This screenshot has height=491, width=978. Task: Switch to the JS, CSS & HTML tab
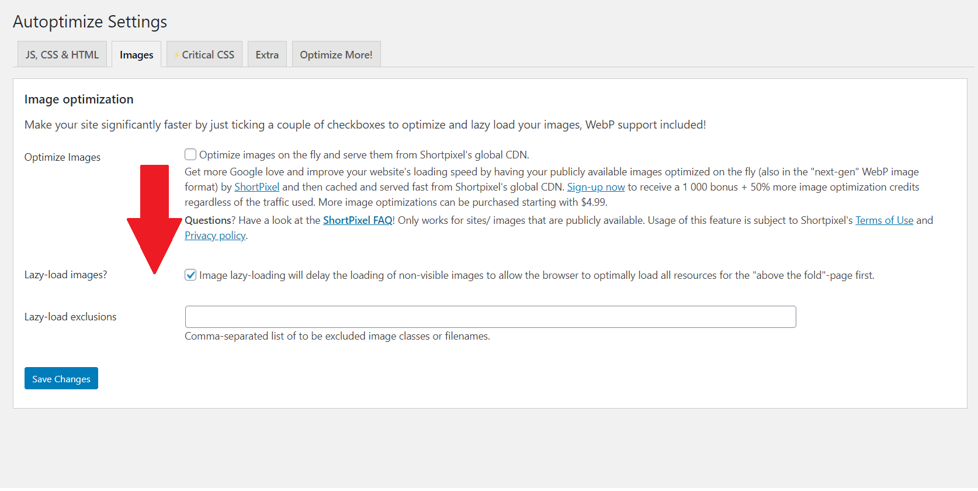(x=62, y=54)
